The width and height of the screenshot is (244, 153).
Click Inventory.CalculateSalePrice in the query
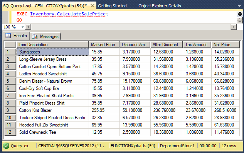click(x=68, y=14)
